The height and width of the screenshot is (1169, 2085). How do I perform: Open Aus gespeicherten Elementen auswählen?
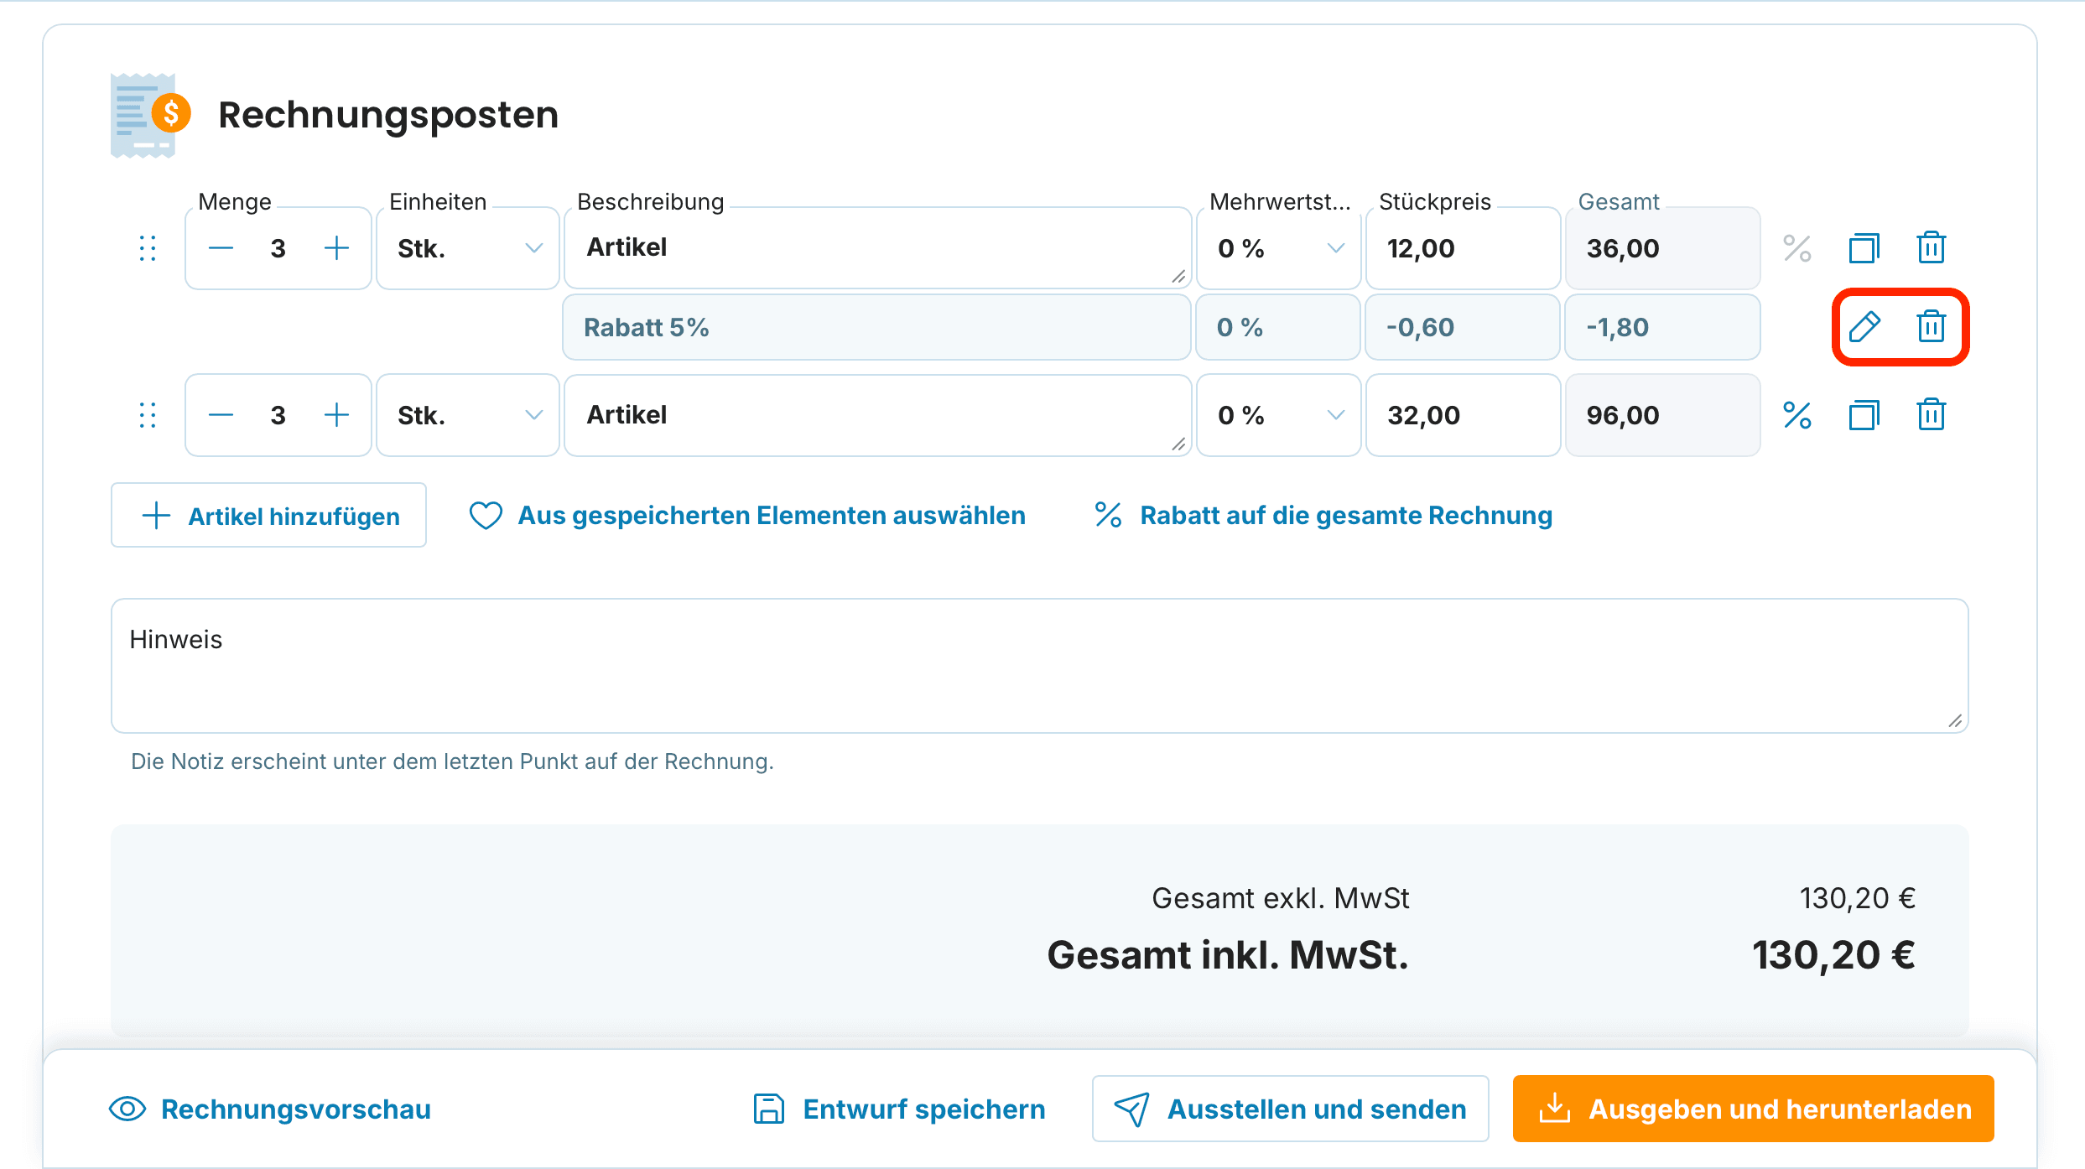click(x=747, y=515)
